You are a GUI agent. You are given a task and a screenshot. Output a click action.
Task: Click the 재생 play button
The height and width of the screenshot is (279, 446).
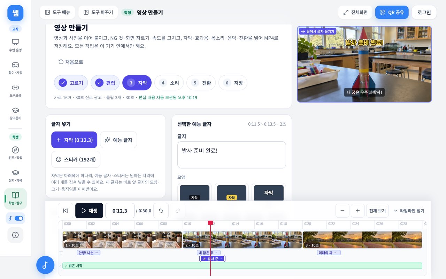click(89, 211)
